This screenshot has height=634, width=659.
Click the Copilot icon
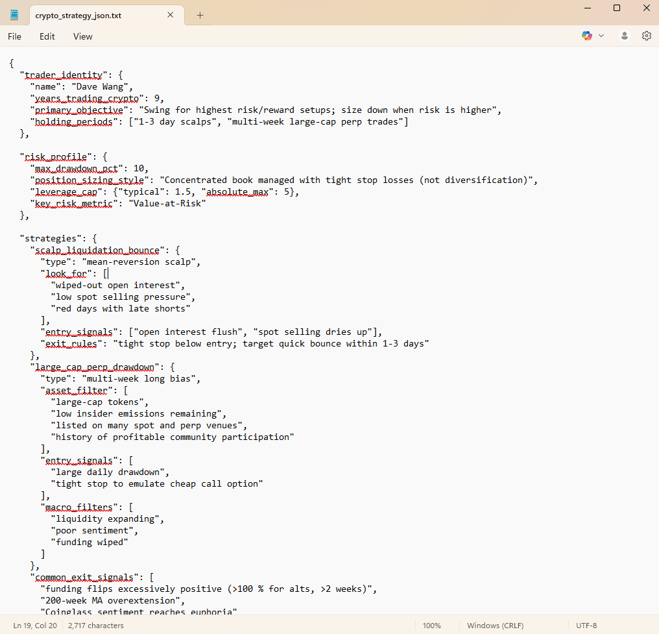point(587,36)
